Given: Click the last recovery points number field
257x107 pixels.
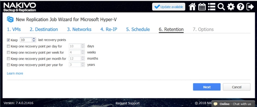Looking at the screenshot, I should coord(26,40).
